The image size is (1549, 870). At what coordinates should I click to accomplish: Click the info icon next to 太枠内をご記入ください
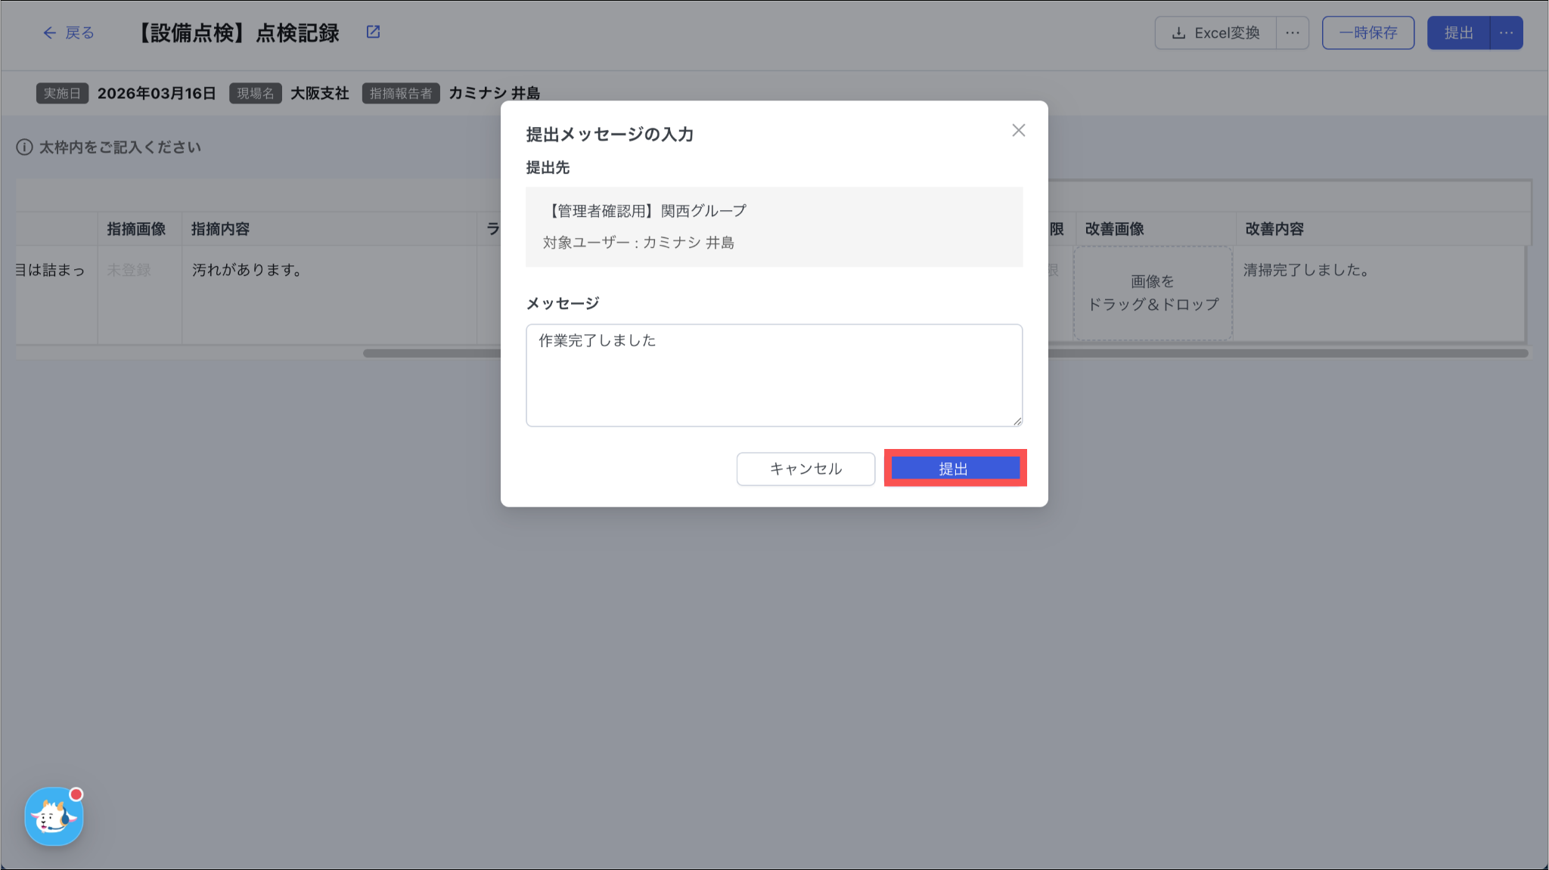pyautogui.click(x=24, y=147)
